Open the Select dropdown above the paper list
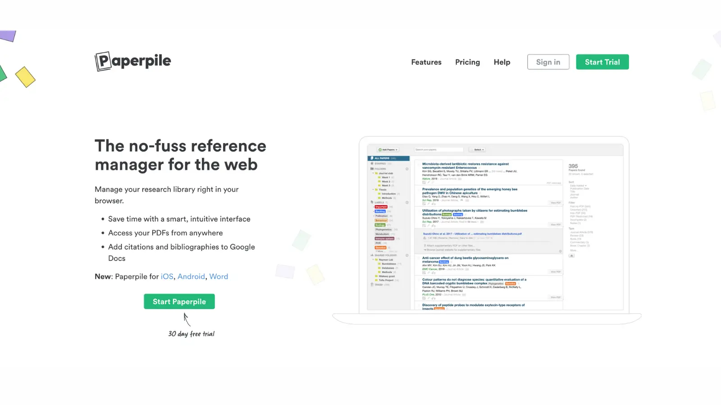Image resolution: width=721 pixels, height=405 pixels. [477, 149]
